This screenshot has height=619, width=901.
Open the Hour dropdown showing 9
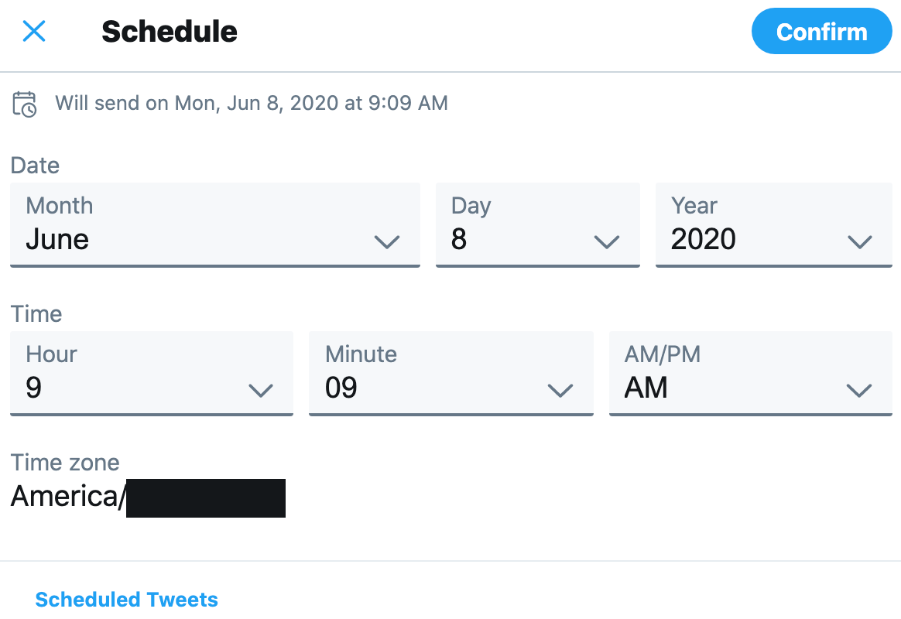click(x=152, y=373)
